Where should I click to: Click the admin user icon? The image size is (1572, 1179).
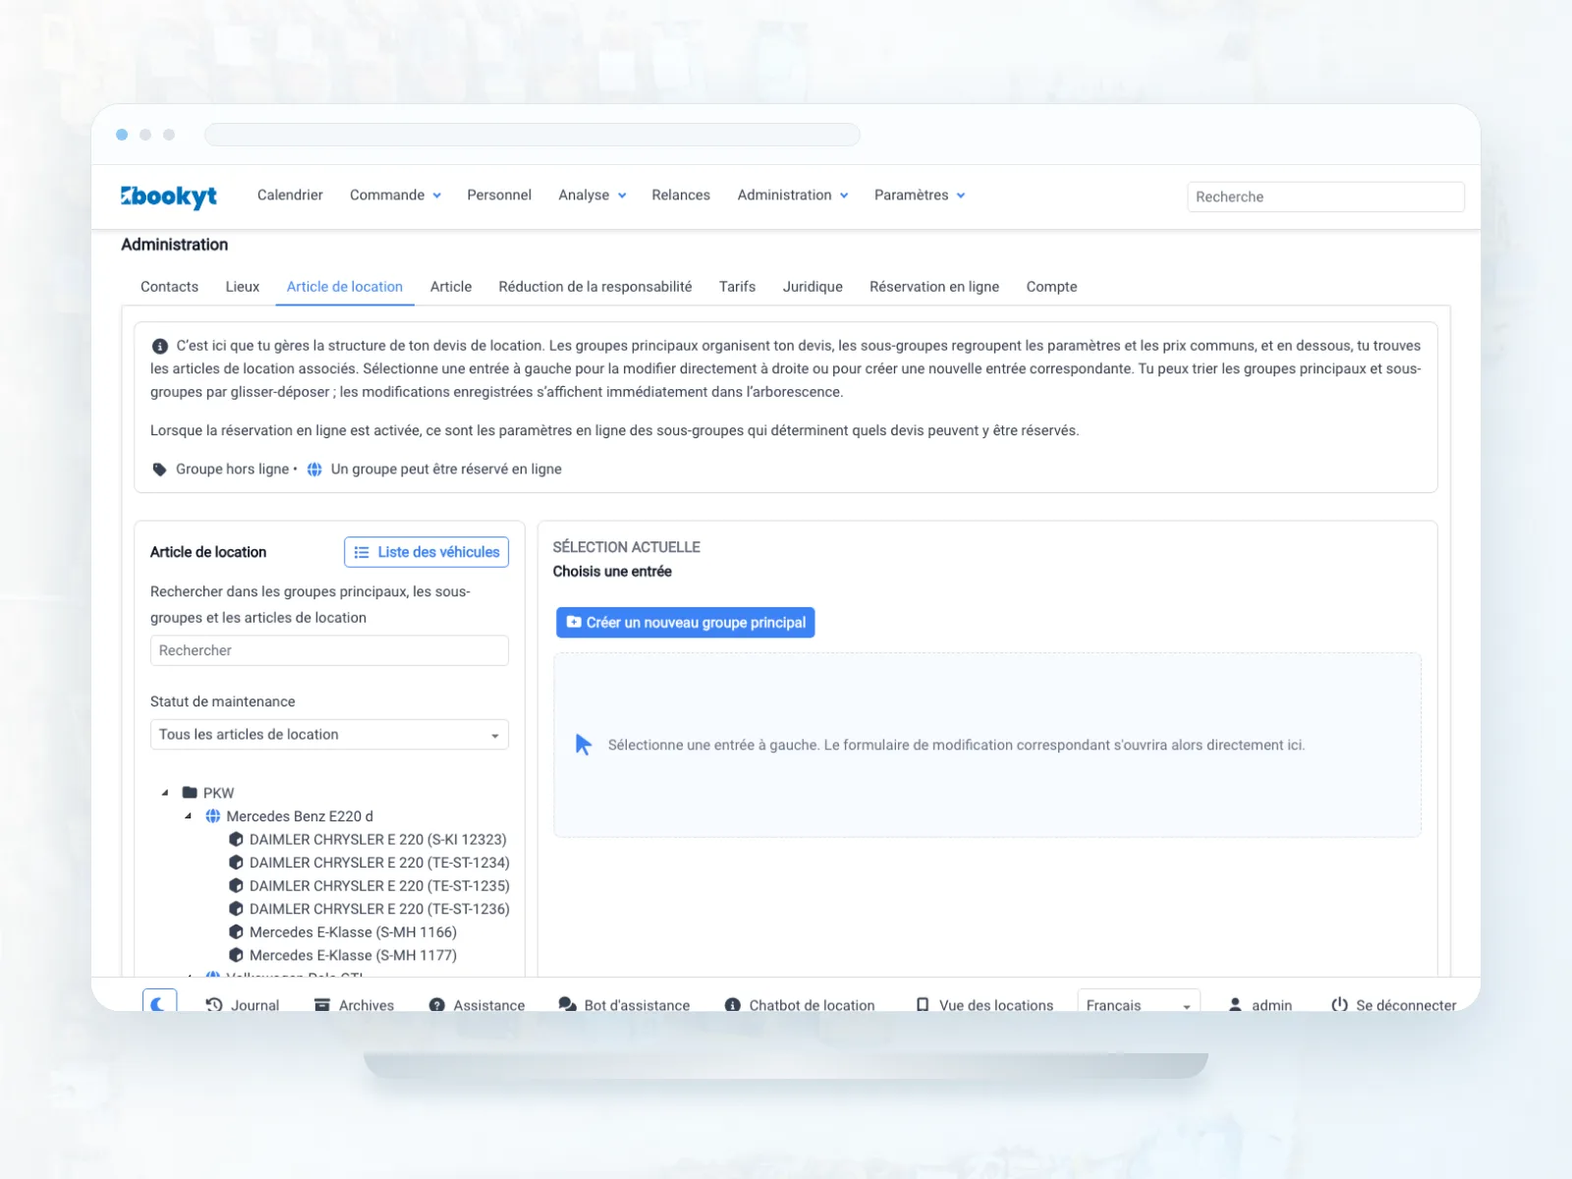(x=1235, y=1004)
